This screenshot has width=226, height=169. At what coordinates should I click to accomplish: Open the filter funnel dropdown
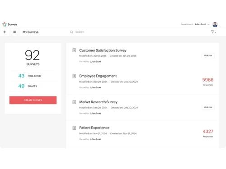pos(213,32)
